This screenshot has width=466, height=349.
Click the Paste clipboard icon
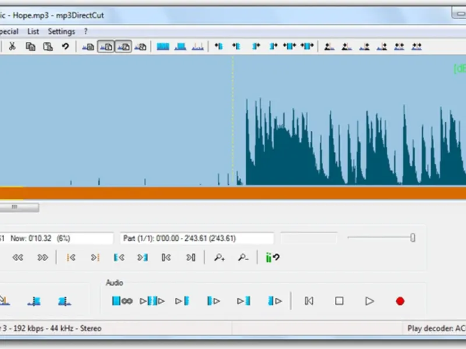tap(48, 47)
